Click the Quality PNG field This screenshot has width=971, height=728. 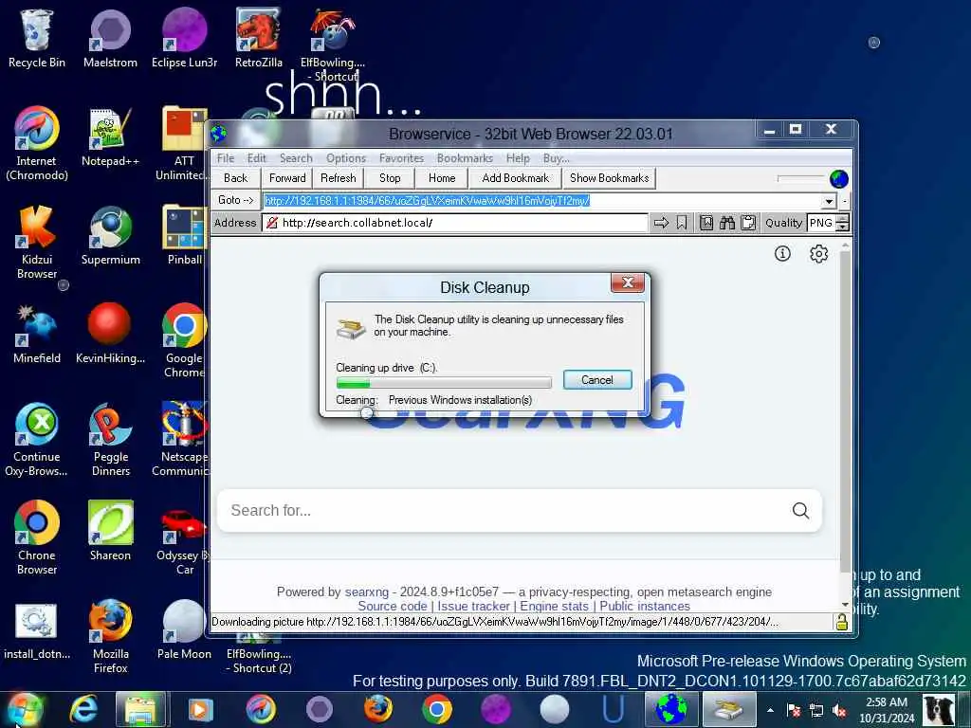[821, 223]
